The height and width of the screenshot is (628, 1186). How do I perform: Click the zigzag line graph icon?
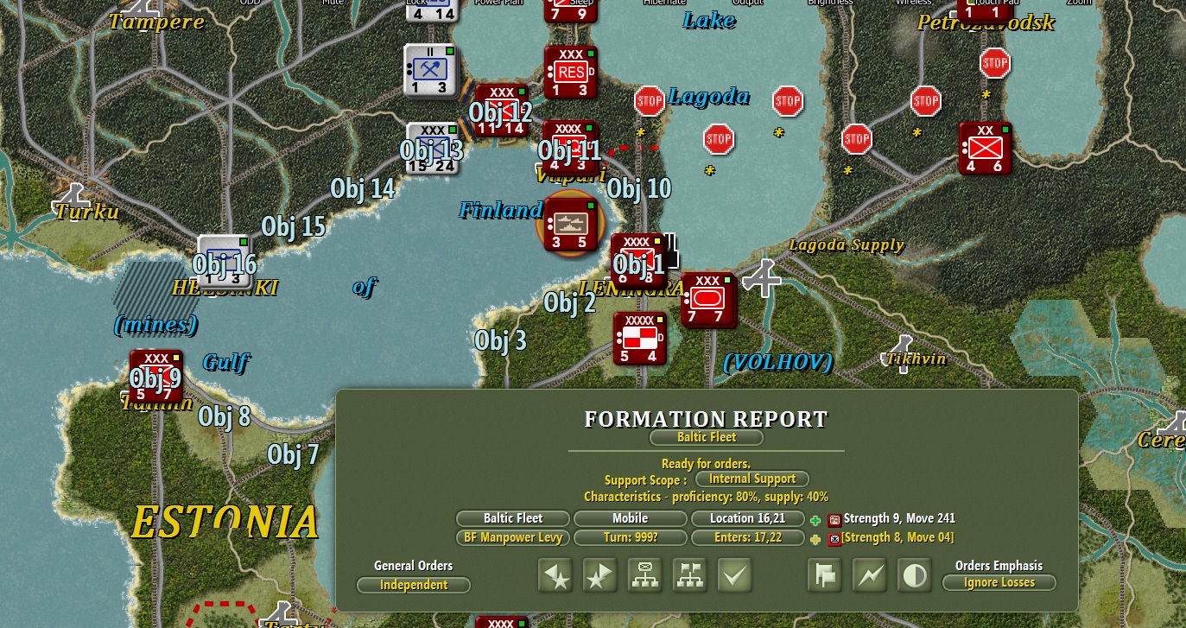coord(870,576)
